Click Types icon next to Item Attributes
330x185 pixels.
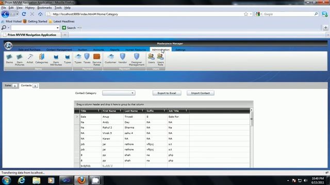coord(68,59)
